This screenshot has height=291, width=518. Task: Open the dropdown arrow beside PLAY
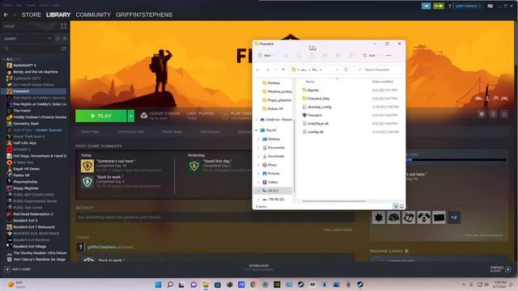point(131,116)
